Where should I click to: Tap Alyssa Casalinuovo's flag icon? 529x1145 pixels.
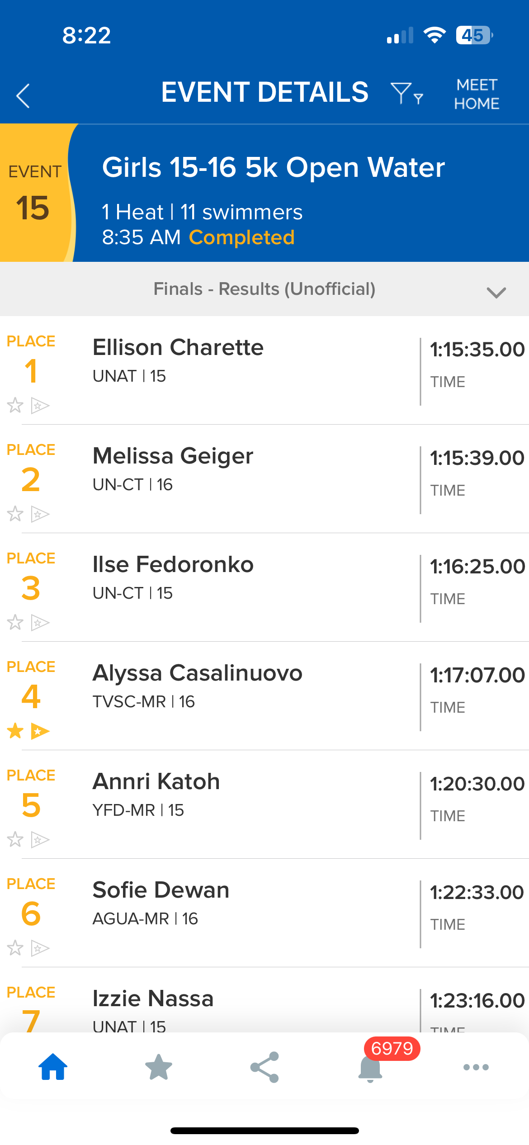40,731
